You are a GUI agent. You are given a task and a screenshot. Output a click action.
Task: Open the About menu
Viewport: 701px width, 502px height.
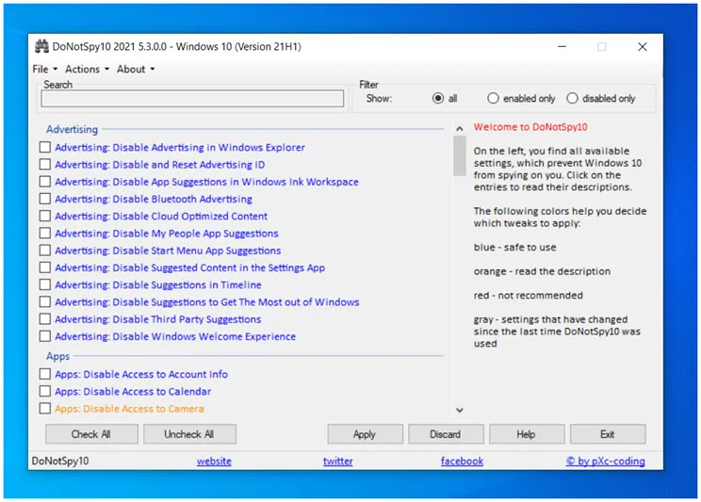point(131,70)
